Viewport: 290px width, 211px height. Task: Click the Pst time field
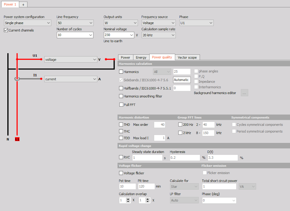127,186
